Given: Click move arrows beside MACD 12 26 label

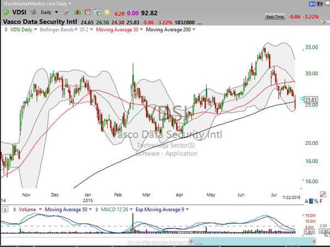Looking at the screenshot, I should pyautogui.click(x=97, y=210).
